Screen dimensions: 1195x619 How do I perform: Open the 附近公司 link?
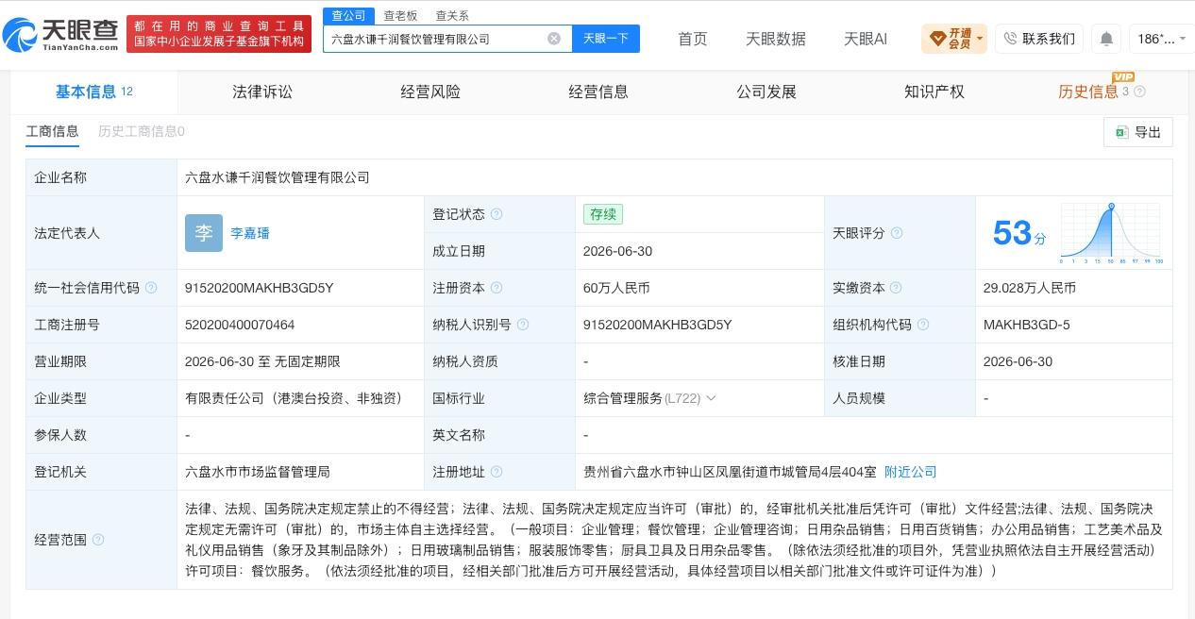(x=911, y=472)
